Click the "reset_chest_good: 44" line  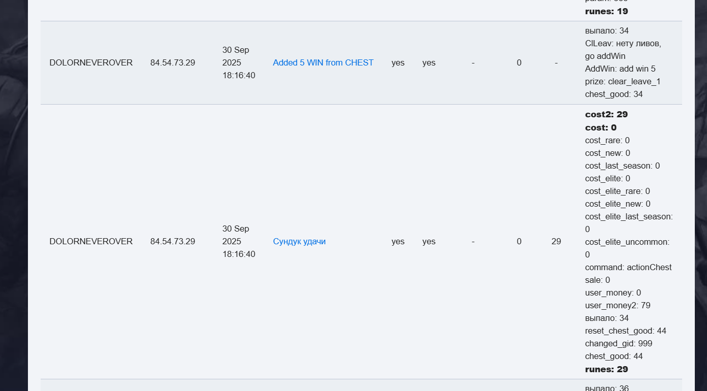[x=625, y=331]
